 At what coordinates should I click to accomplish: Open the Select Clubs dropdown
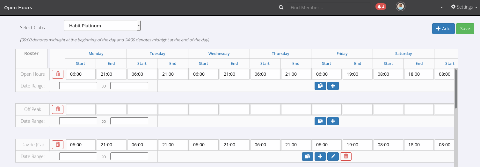[x=102, y=26]
